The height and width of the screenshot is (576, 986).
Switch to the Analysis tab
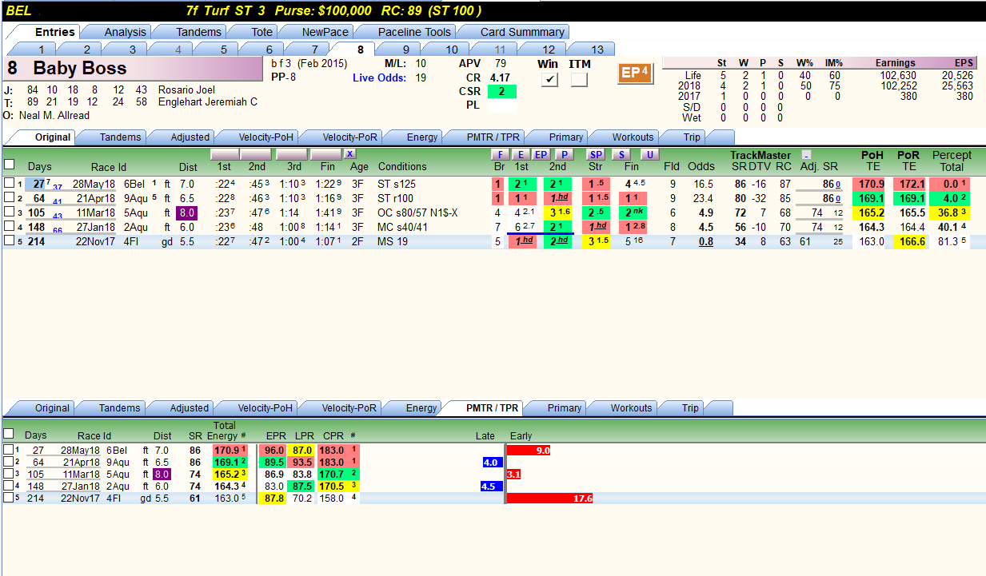click(x=126, y=32)
